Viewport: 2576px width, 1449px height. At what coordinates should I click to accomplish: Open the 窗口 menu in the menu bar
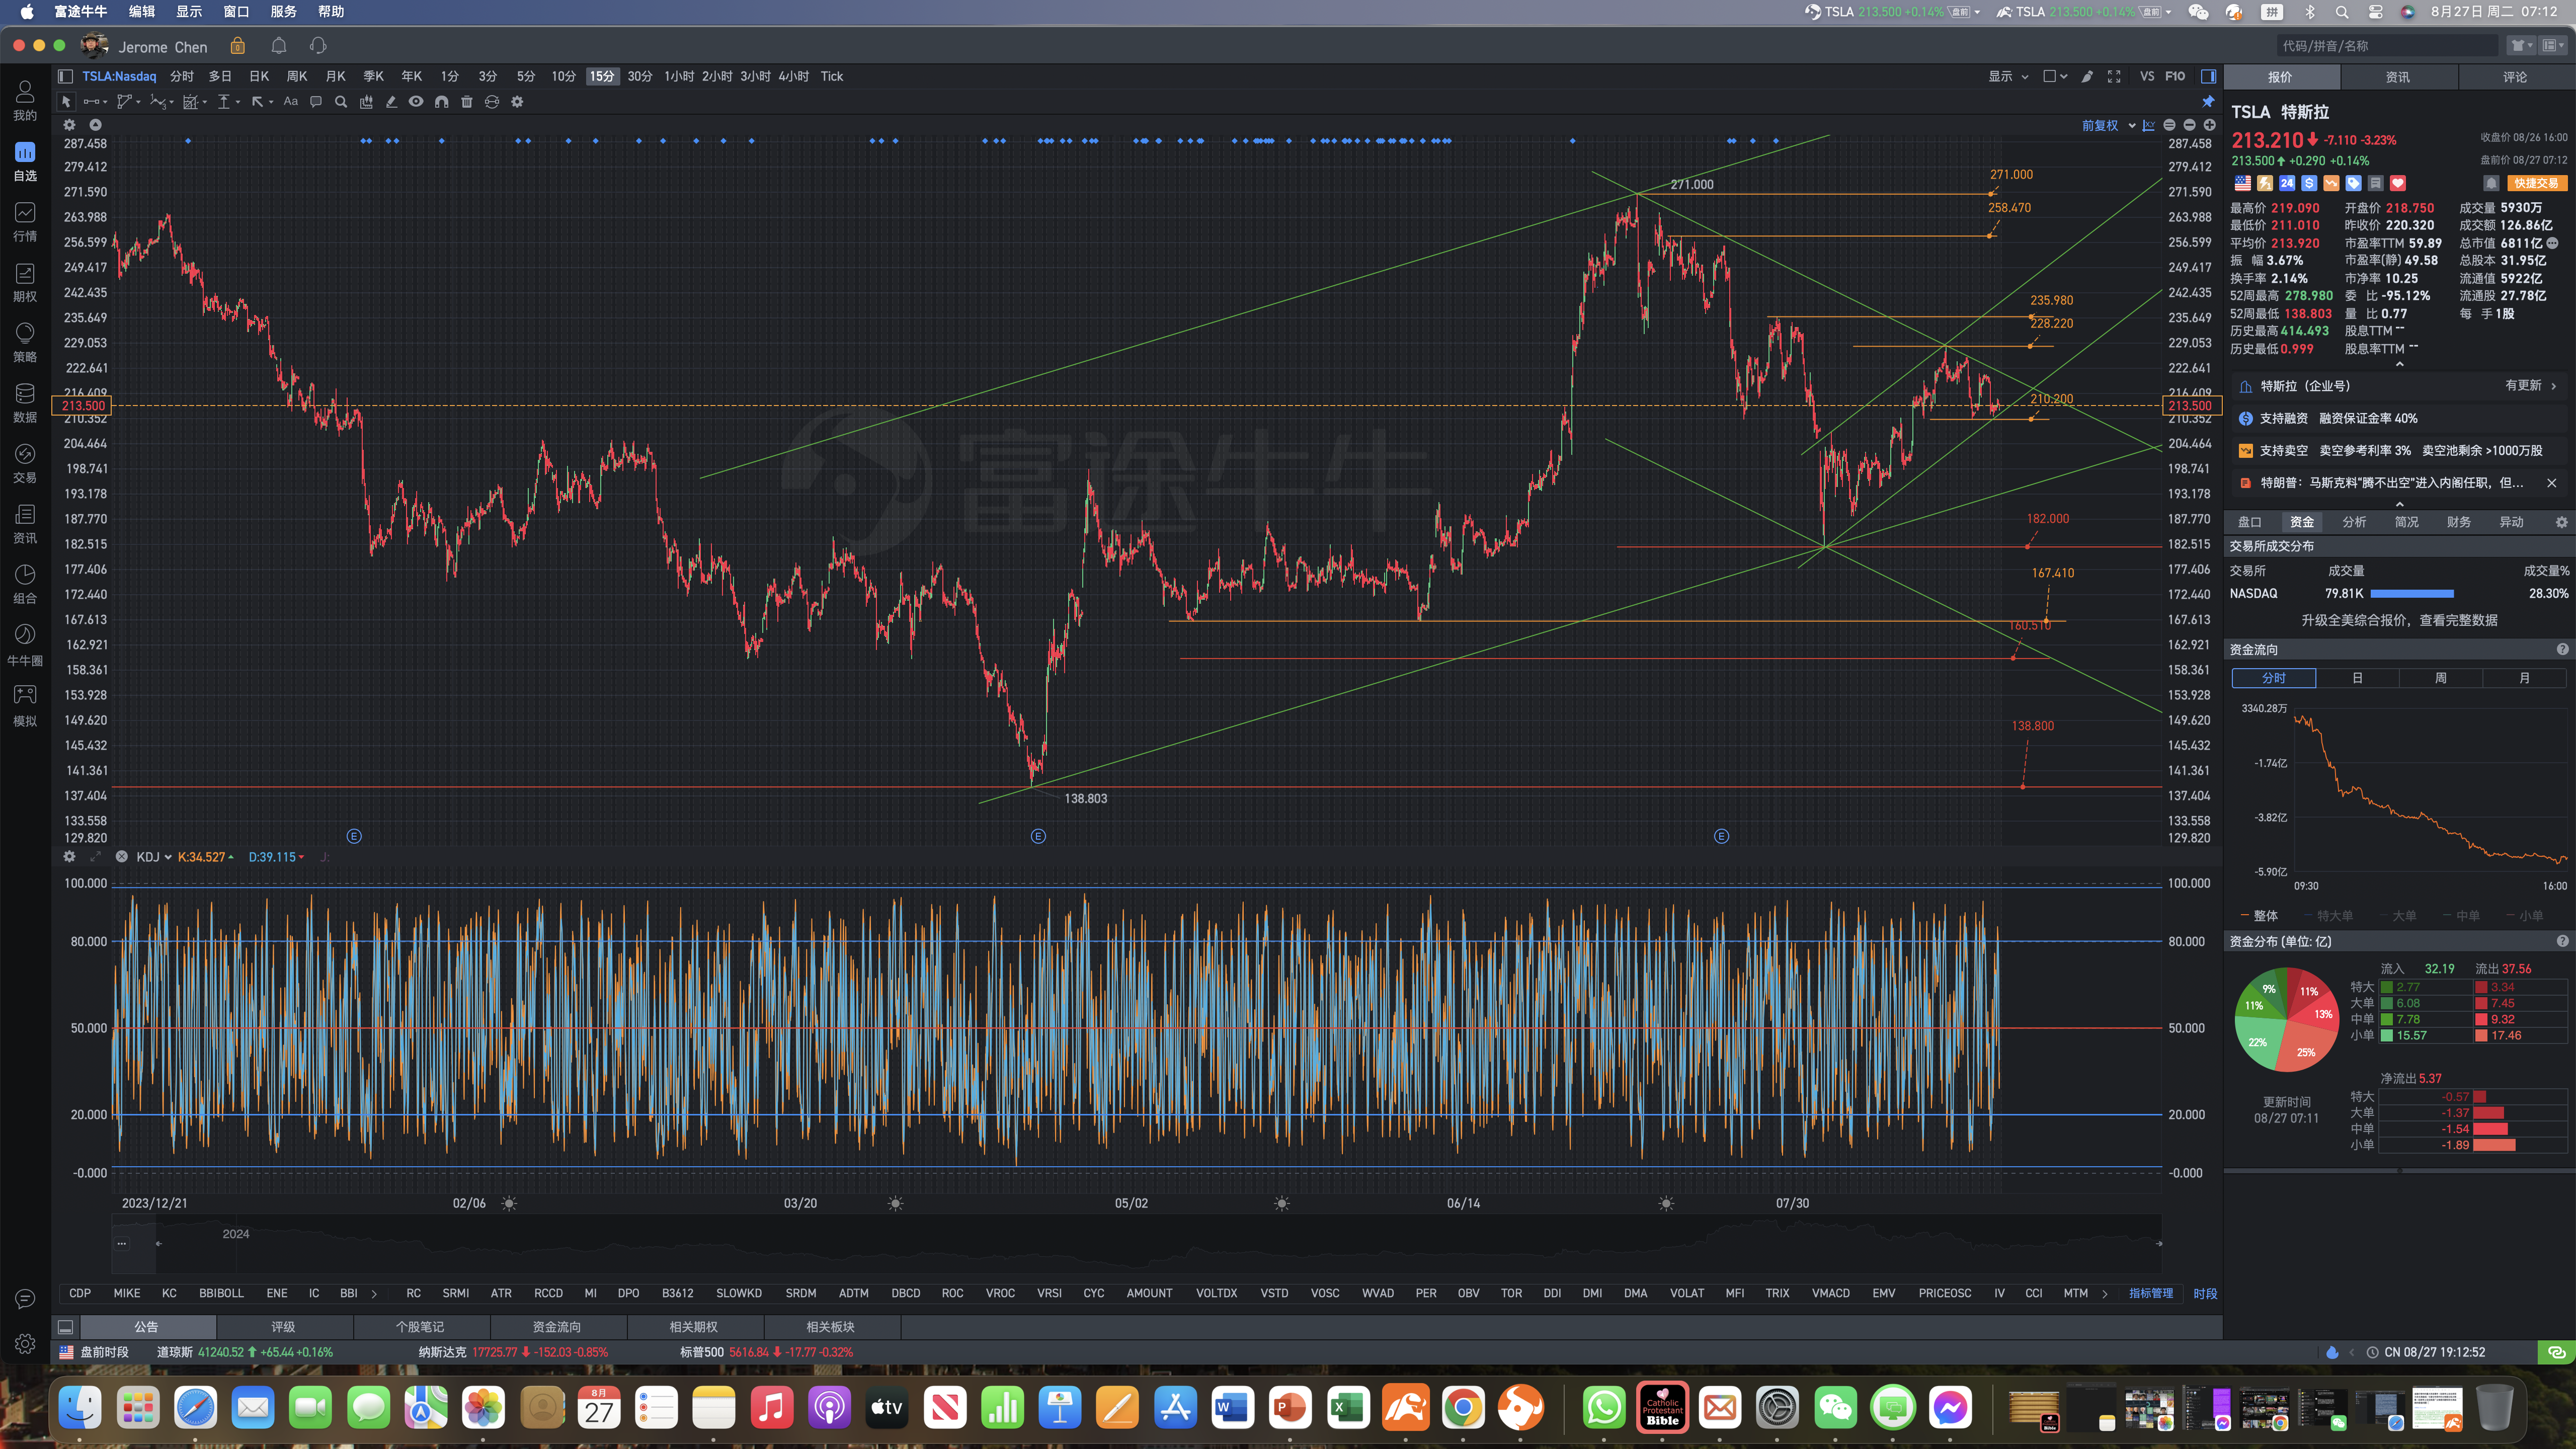236,12
